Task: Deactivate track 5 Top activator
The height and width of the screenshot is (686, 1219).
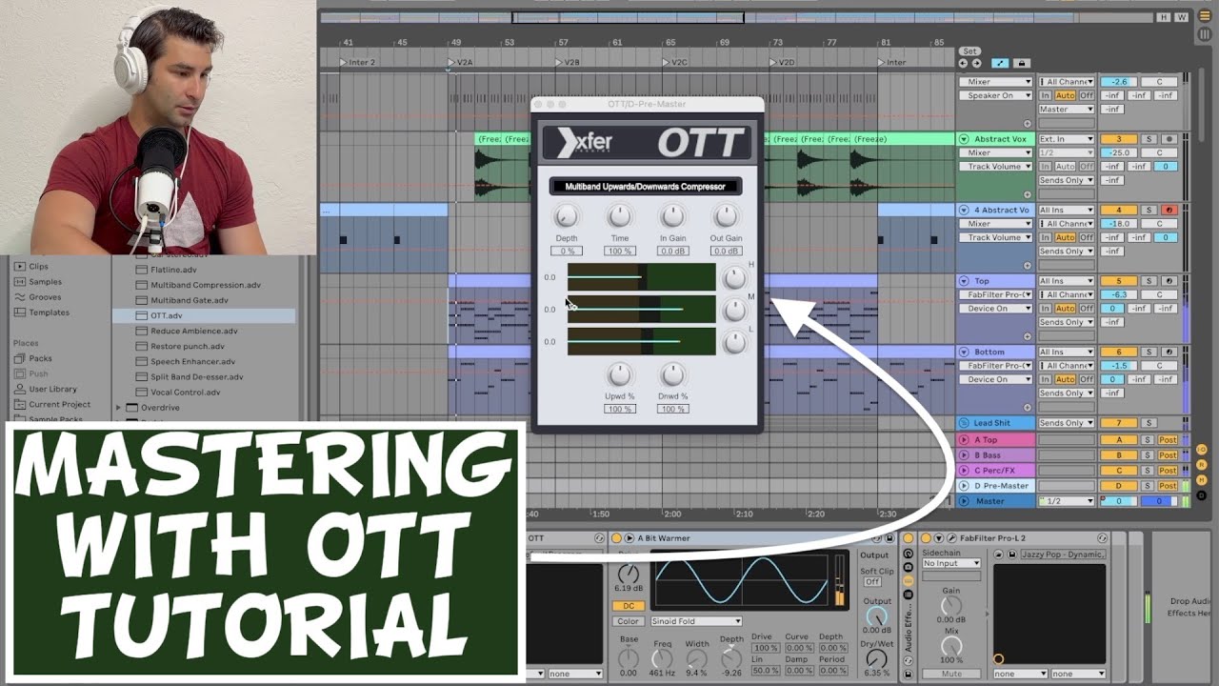Action: [1119, 281]
